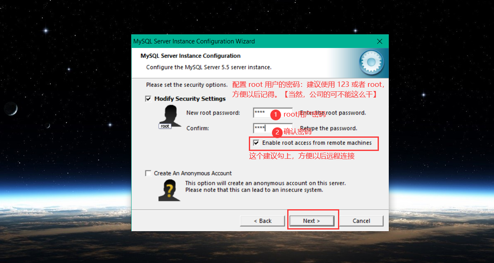The image size is (494, 263).
Task: Click the red circle marker numbered 2
Action: click(277, 132)
